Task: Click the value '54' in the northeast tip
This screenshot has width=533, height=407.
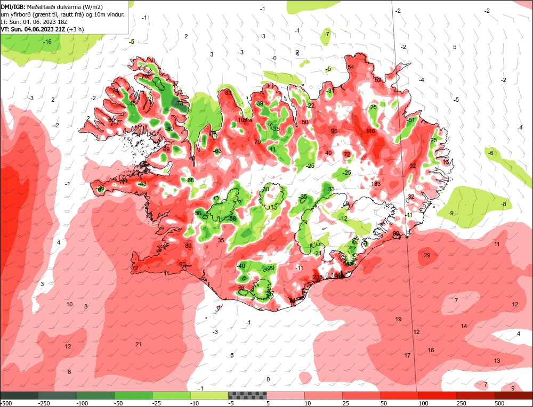Action: point(351,67)
